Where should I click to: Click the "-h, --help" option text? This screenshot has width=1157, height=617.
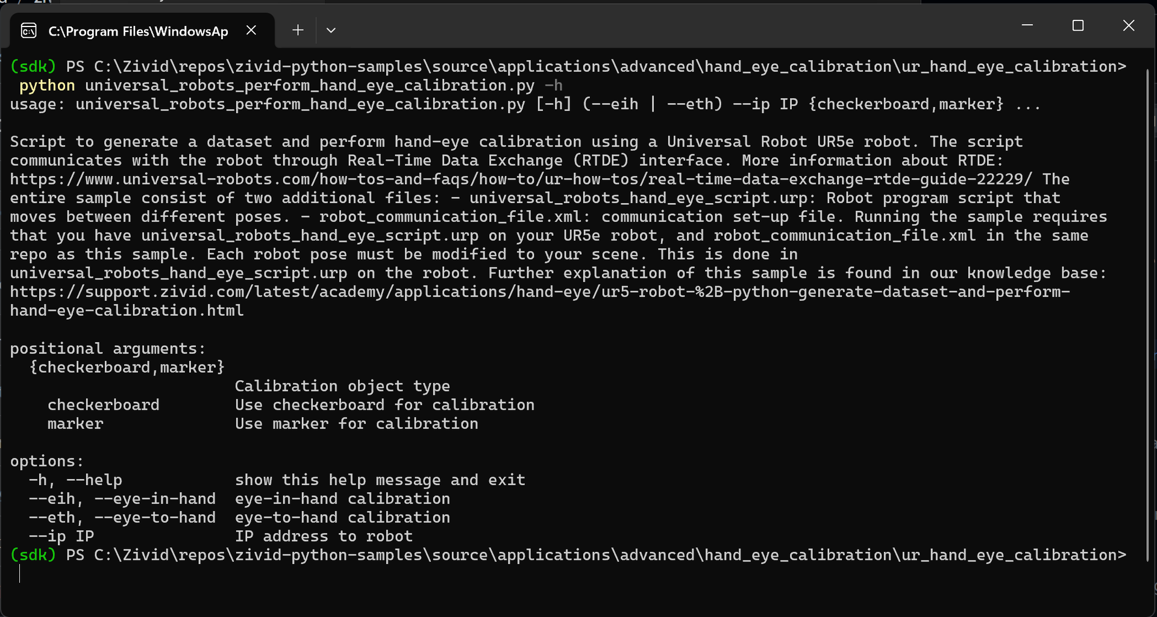point(75,480)
